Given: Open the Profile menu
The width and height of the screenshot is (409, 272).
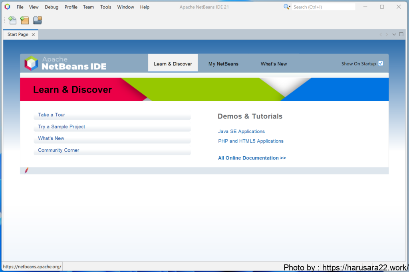Looking at the screenshot, I should [71, 7].
